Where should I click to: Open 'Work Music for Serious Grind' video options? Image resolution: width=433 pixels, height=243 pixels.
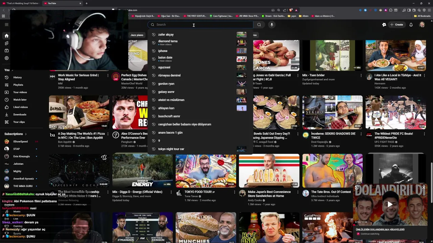[x=108, y=75]
